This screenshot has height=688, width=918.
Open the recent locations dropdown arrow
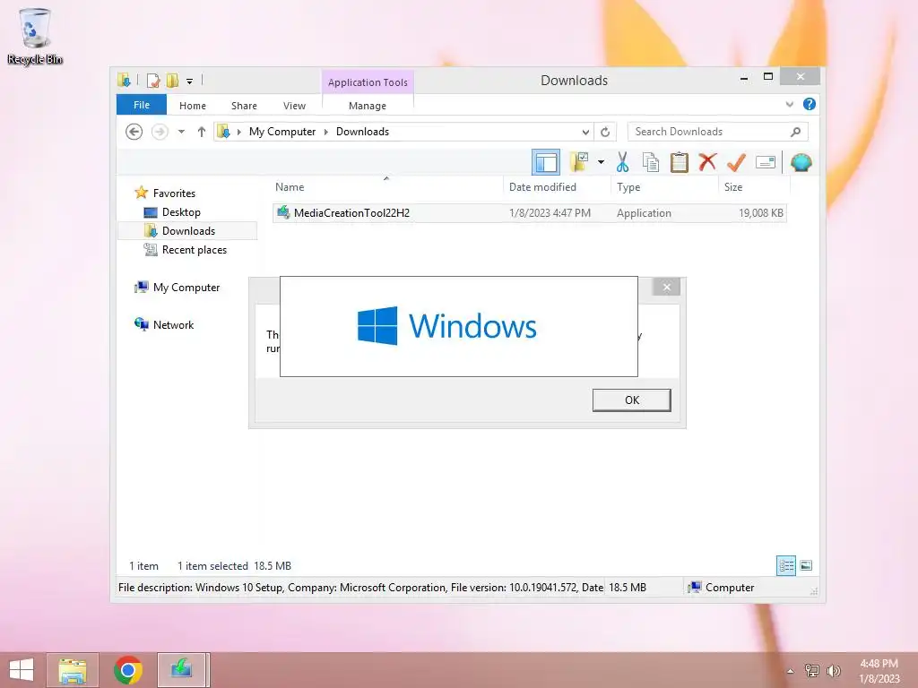181,132
